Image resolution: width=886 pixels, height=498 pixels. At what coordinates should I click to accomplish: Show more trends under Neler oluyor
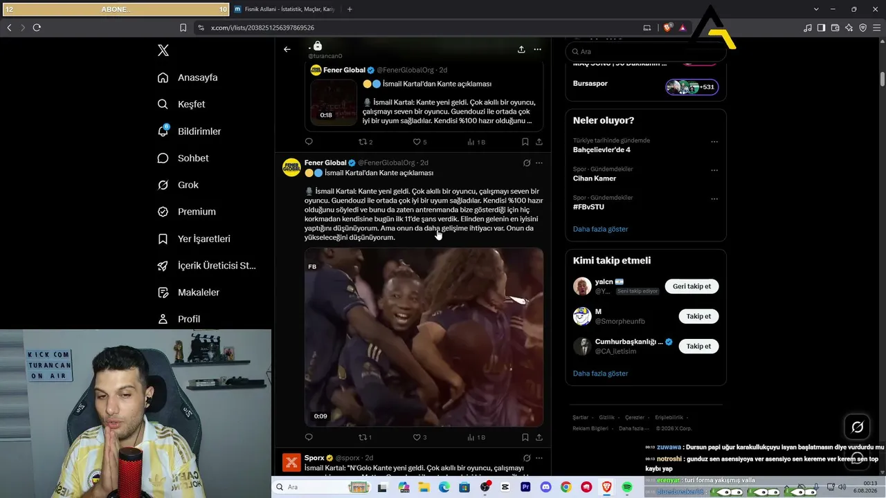coord(600,229)
